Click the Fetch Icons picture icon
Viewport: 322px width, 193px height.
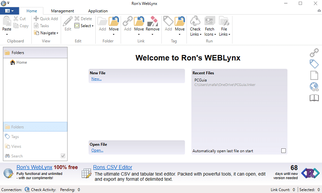210,21
